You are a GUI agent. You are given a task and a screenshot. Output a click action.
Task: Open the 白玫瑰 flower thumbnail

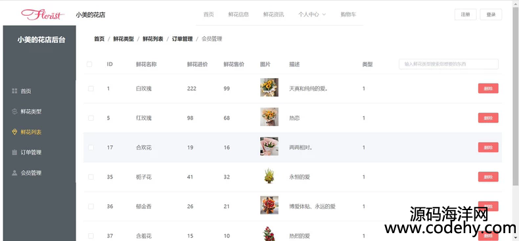pos(269,87)
